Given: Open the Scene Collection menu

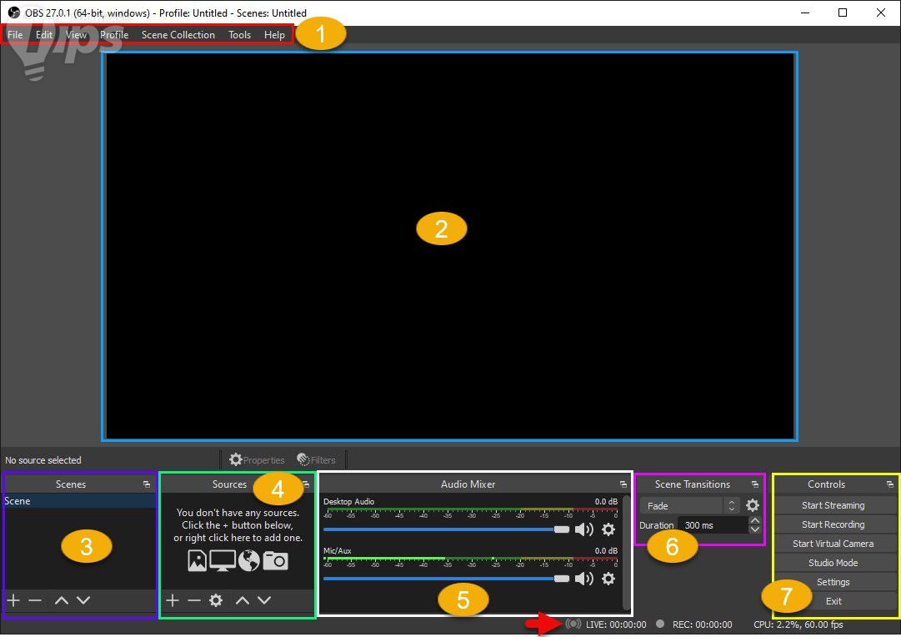Looking at the screenshot, I should pos(178,34).
